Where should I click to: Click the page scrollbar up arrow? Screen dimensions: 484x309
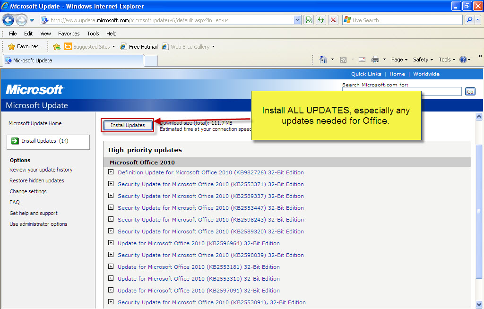click(479, 116)
